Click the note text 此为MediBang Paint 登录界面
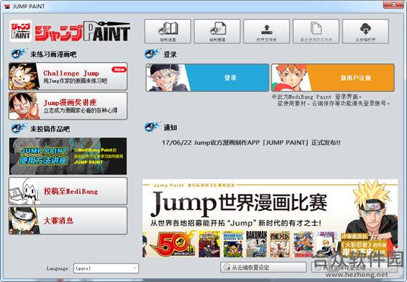This screenshot has width=407, height=282. point(317,97)
